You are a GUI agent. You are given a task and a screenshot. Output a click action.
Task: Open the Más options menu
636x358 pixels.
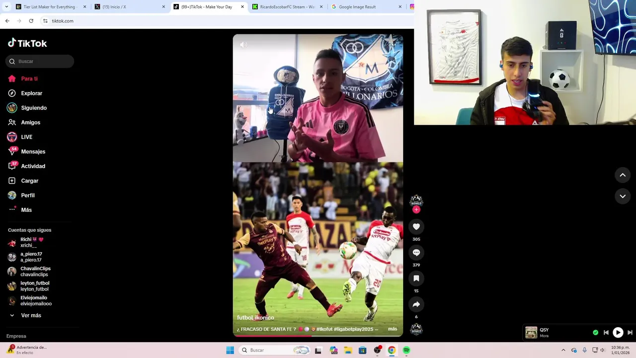tap(20, 210)
